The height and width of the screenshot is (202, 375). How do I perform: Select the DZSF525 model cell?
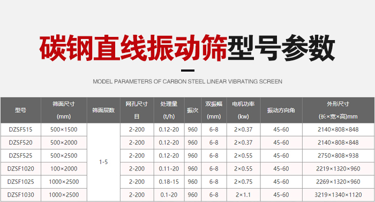[x=20, y=156]
